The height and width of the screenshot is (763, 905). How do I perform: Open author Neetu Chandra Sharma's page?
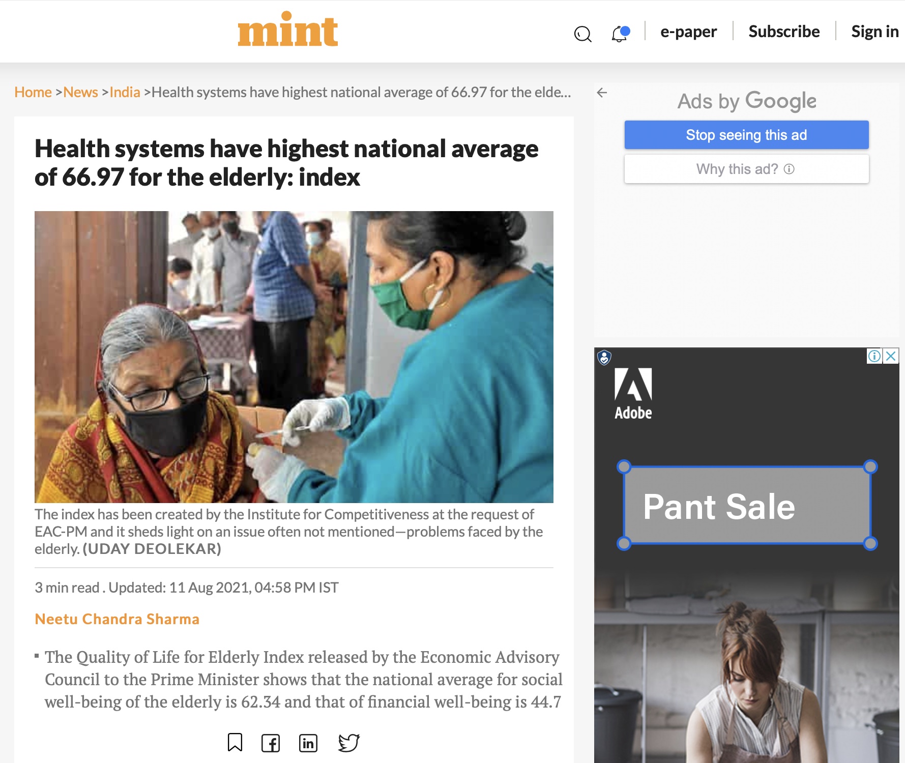tap(117, 619)
